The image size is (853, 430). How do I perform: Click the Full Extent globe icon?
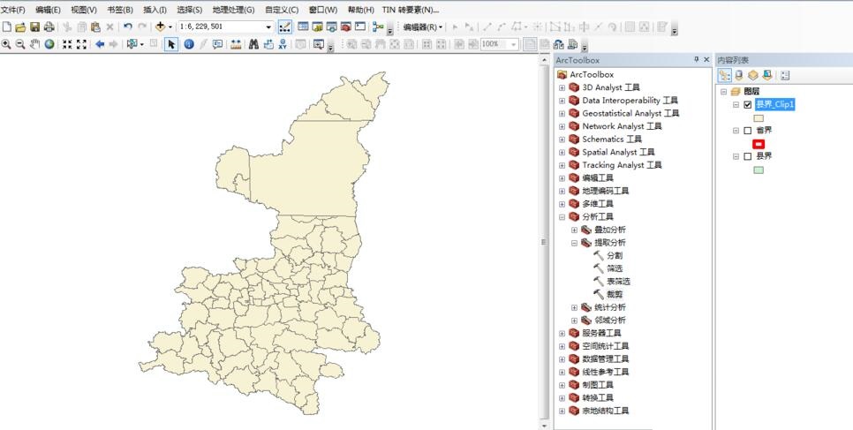49,44
